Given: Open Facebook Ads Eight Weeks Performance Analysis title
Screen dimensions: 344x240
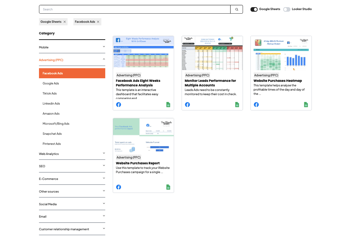Looking at the screenshot, I should click(x=138, y=83).
